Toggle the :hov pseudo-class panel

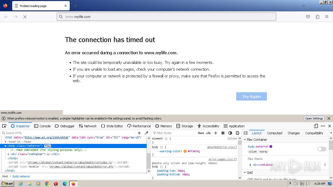tap(201, 133)
